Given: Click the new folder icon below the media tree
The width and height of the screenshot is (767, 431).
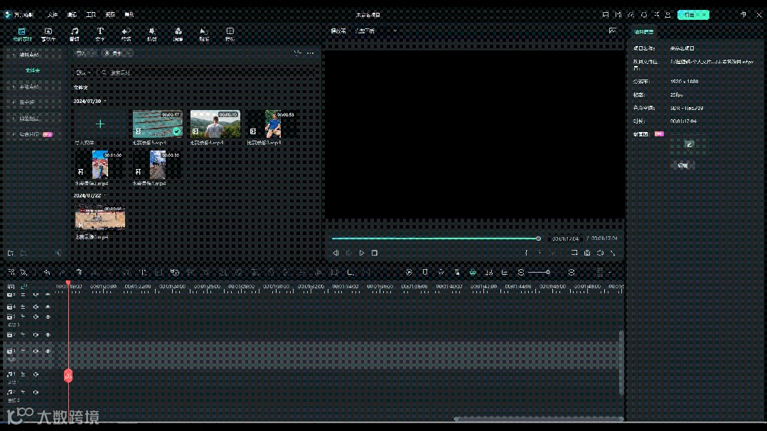Looking at the screenshot, I should click(11, 253).
